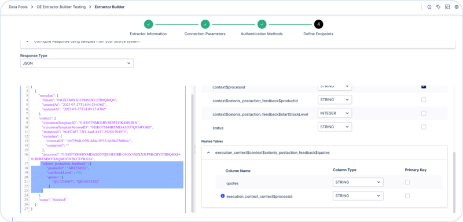Click the column list vertical scrollbar
This screenshot has height=222, width=463.
pyautogui.click(x=454, y=182)
